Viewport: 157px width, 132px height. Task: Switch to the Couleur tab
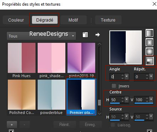click(16, 20)
